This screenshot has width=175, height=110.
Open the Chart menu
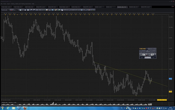(4, 4)
